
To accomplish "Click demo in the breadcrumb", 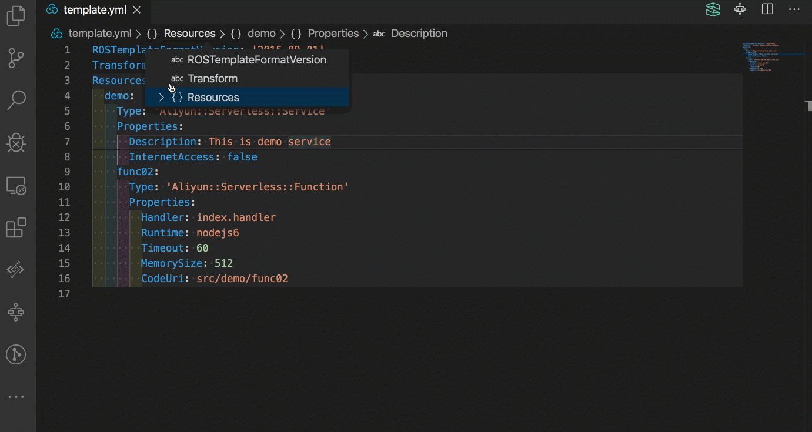I will tap(262, 34).
